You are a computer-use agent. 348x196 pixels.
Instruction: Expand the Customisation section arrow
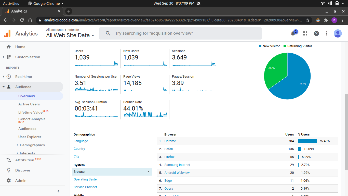pos(4,57)
